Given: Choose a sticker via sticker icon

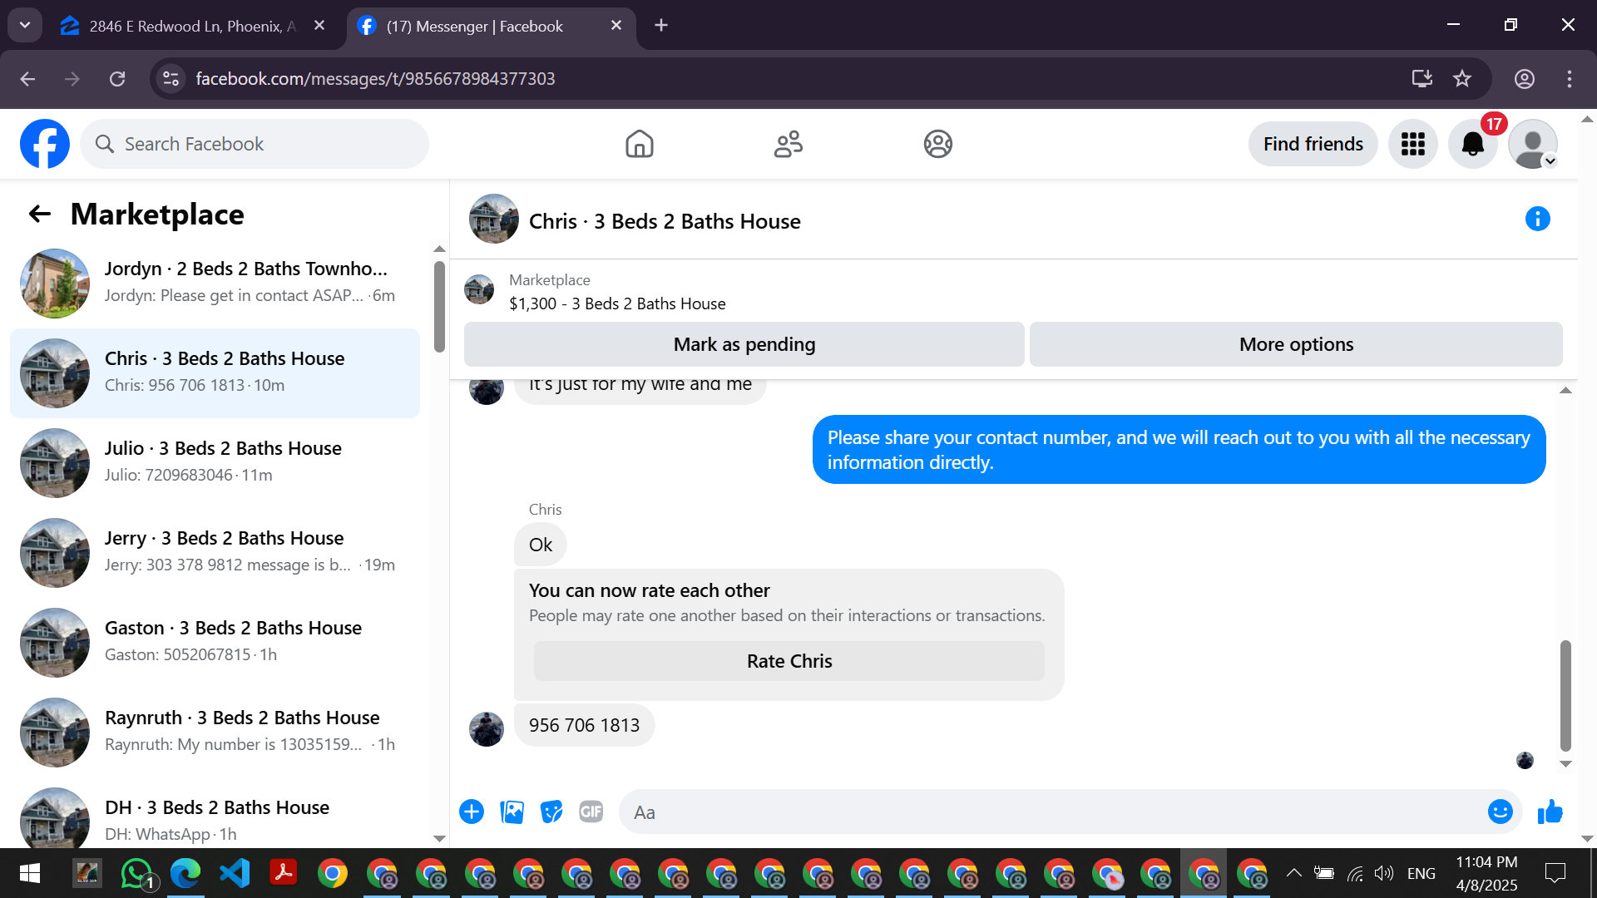Looking at the screenshot, I should [551, 812].
